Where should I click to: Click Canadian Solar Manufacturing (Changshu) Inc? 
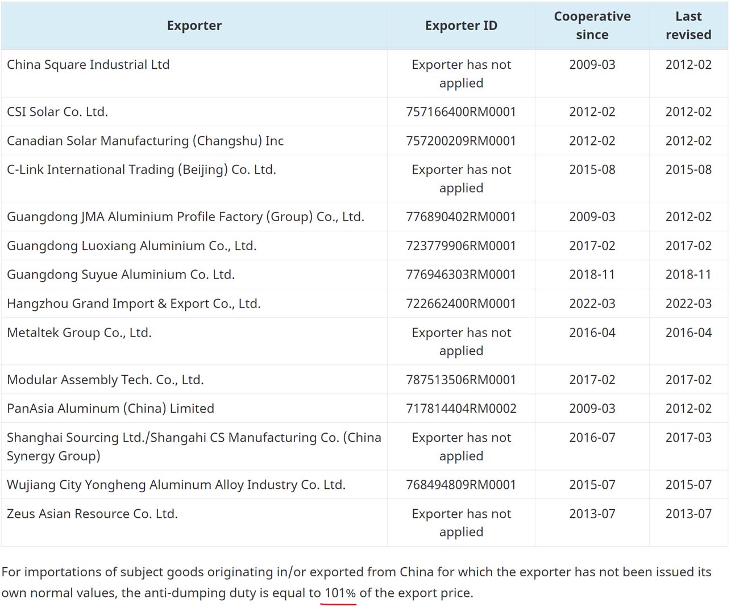coord(145,141)
